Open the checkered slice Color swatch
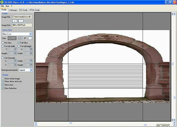The height and width of the screenshot is (127, 177). pos(12,38)
